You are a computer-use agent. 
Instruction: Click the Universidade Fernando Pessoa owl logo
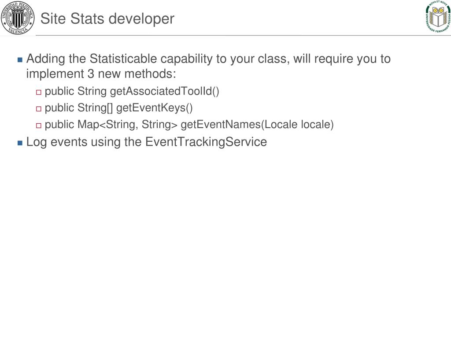tap(438, 16)
